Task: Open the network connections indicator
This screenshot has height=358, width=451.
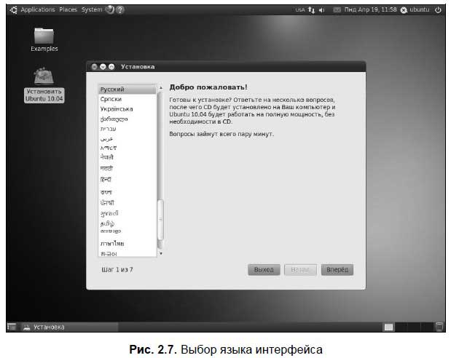Action: 310,10
